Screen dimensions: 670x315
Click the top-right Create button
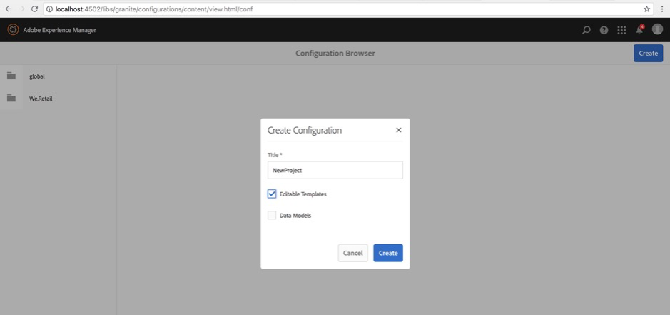pyautogui.click(x=648, y=53)
